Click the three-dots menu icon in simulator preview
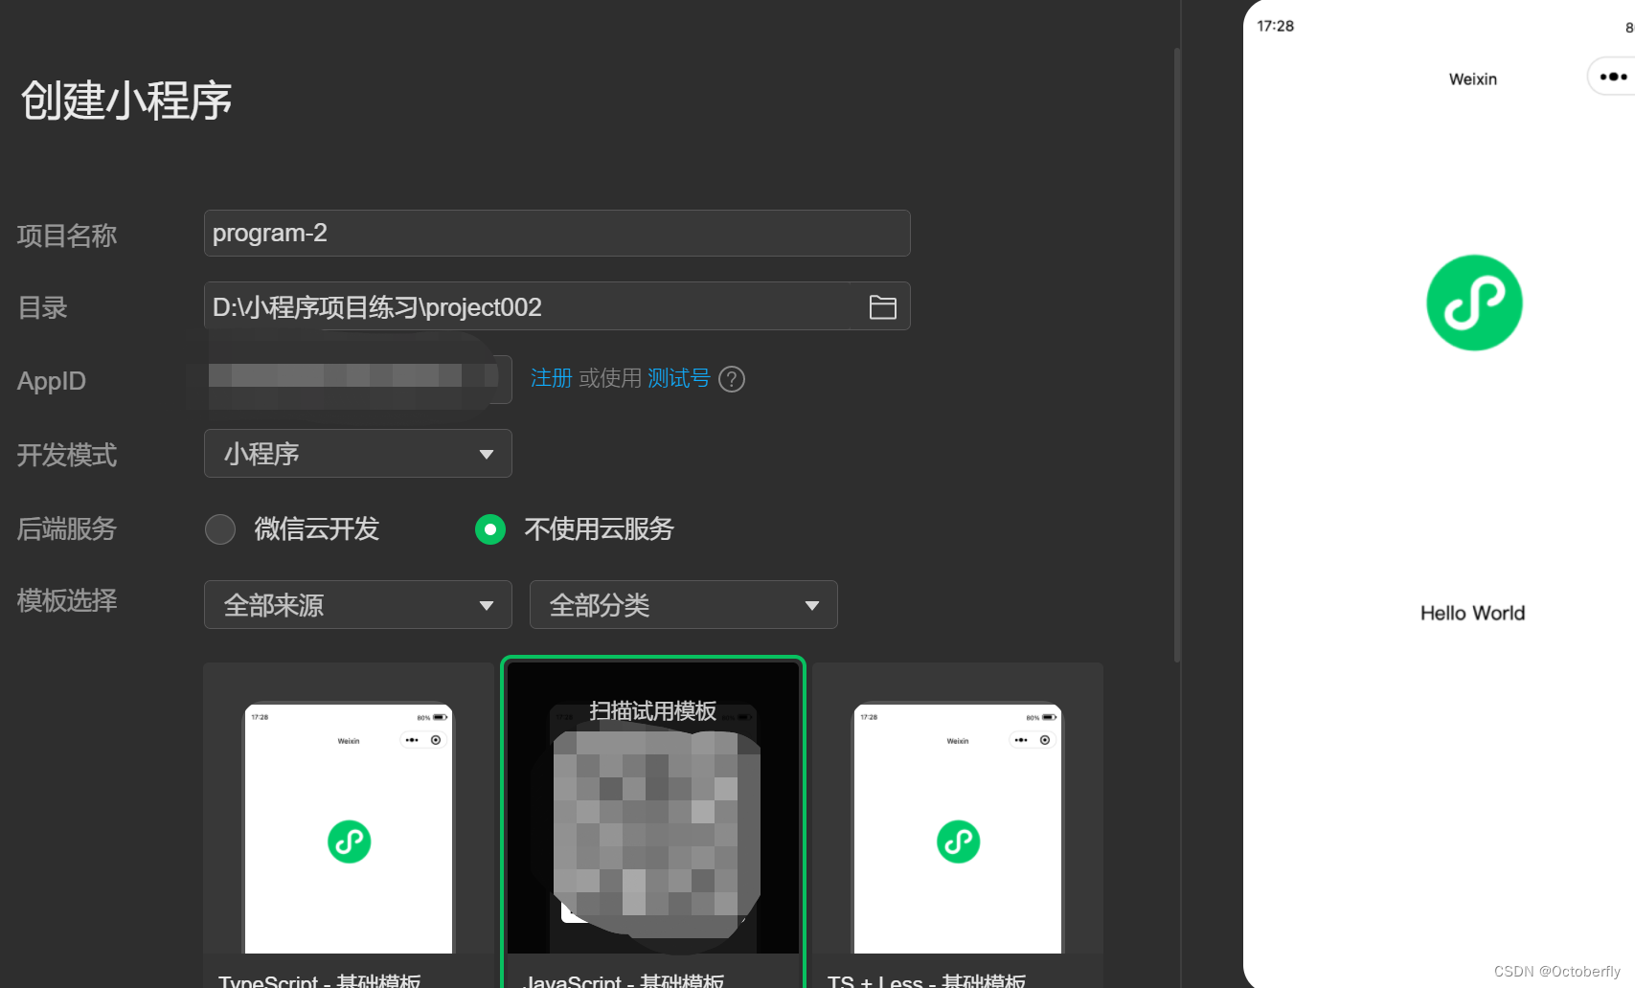Image resolution: width=1635 pixels, height=988 pixels. tap(1613, 77)
